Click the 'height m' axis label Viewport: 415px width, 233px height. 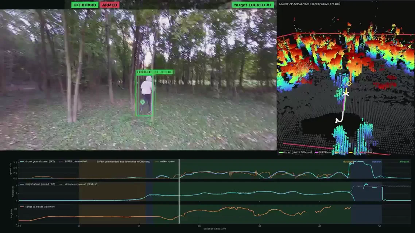point(12,191)
